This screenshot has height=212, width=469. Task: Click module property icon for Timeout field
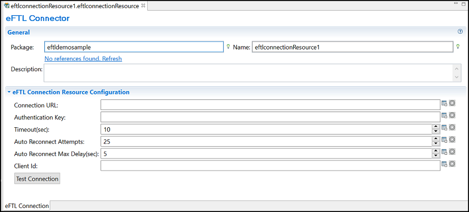click(444, 128)
